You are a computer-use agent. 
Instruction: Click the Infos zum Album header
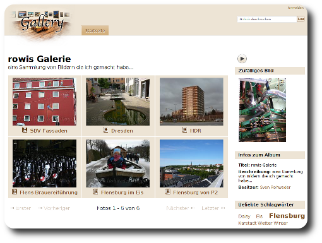pos(270,155)
